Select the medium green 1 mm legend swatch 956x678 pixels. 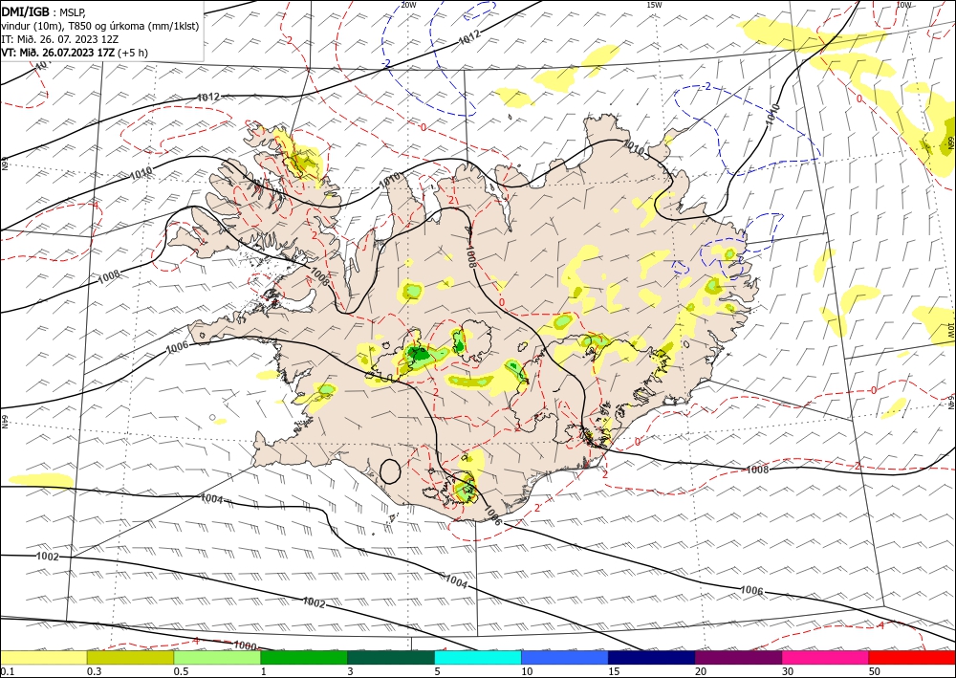click(x=304, y=657)
